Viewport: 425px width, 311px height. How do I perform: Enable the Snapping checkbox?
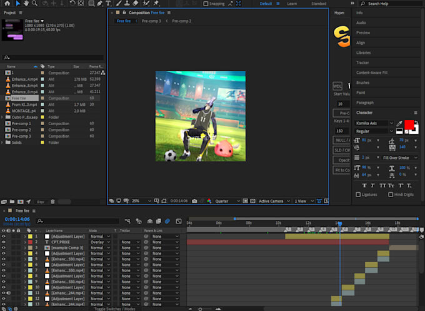click(x=206, y=4)
